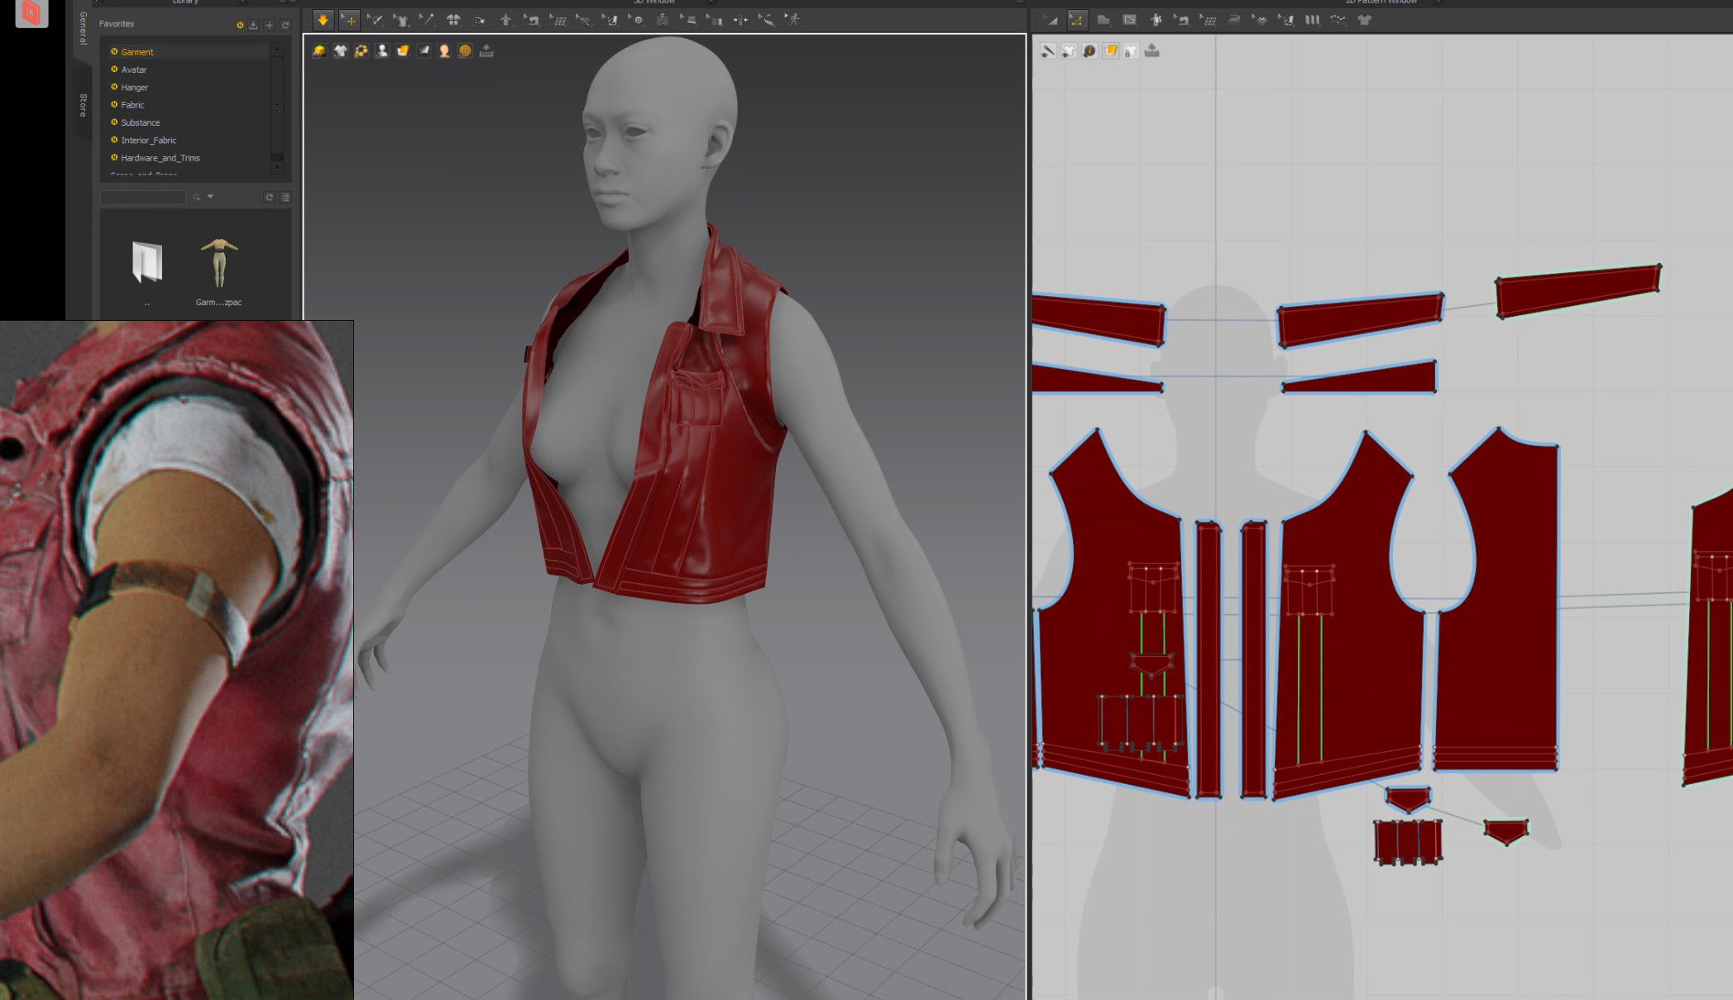Select the Edit Point tool in 2D toolbar

(x=1077, y=20)
